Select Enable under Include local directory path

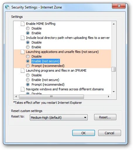point(28,47)
